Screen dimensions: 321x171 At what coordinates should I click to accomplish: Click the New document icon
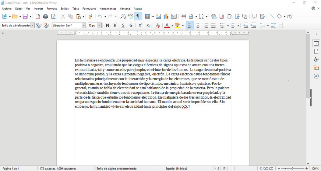[5, 16]
